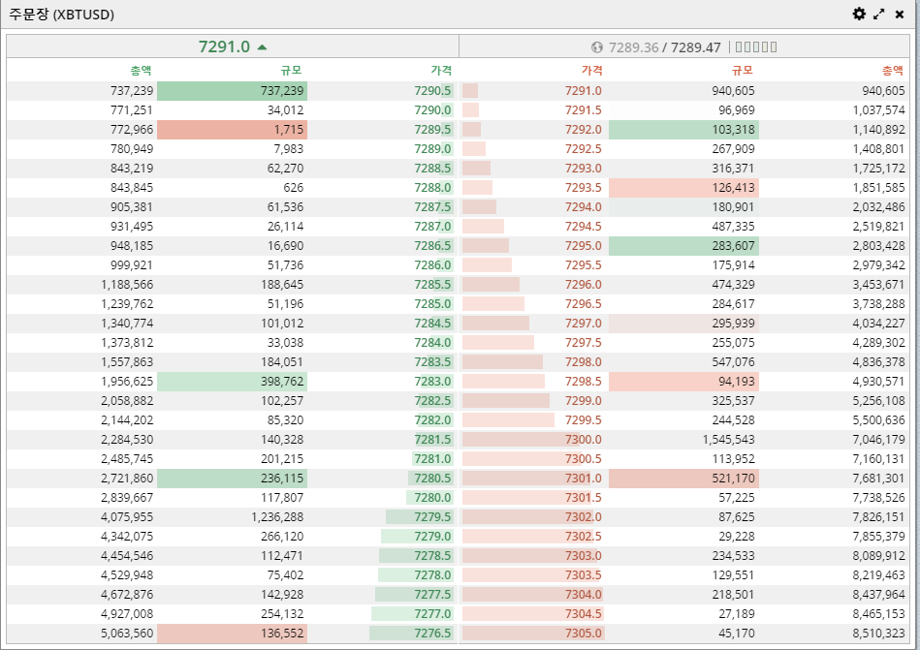Expand the order book panel to fullscreen

tap(879, 14)
